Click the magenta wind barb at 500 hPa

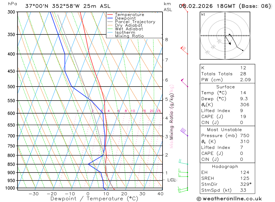tap(185, 83)
